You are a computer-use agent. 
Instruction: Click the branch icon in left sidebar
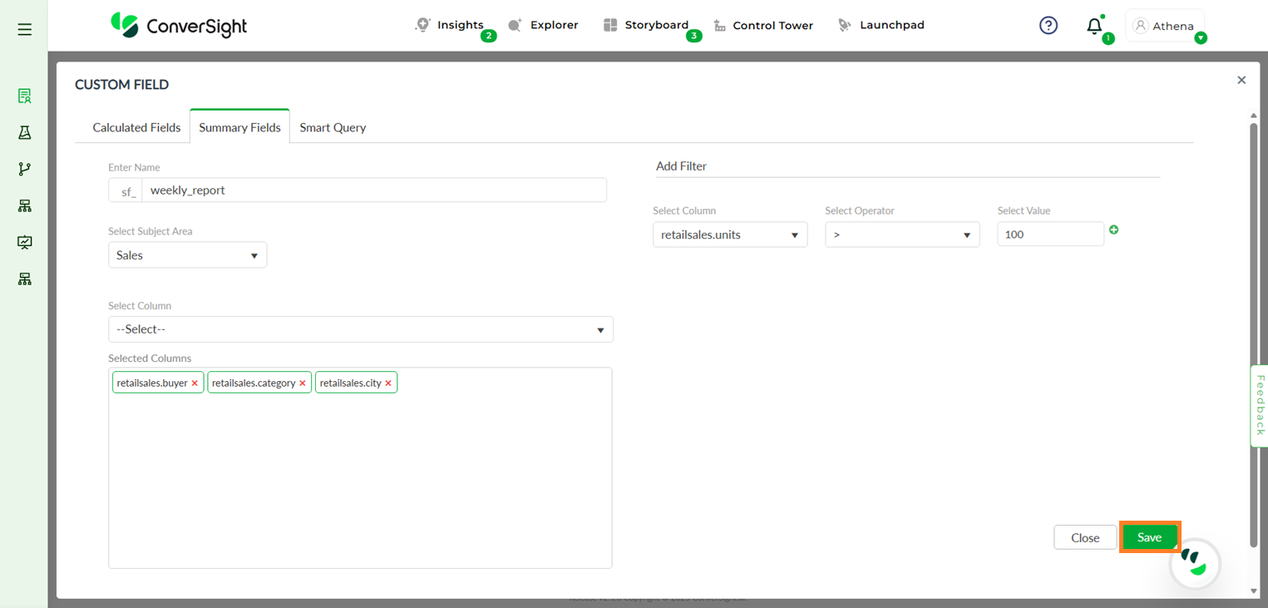[25, 169]
